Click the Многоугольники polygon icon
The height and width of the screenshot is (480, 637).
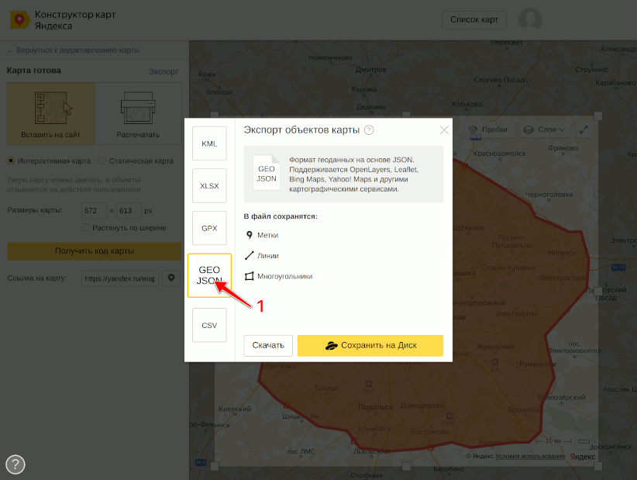[249, 276]
